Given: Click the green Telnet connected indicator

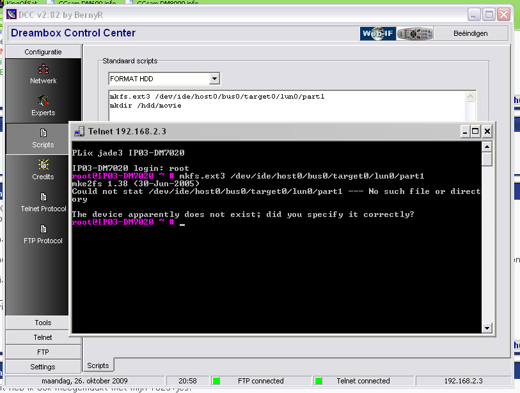Looking at the screenshot, I should [319, 381].
